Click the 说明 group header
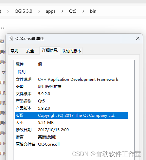 (22, 72)
